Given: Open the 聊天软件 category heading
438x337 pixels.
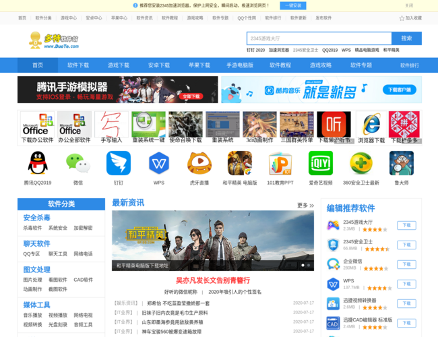Looking at the screenshot, I should click(36, 244).
